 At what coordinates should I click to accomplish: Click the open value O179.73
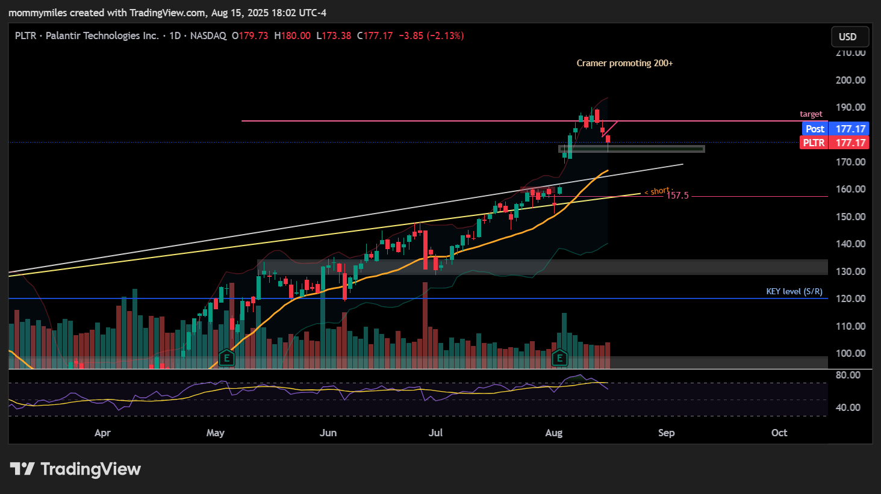click(x=250, y=36)
